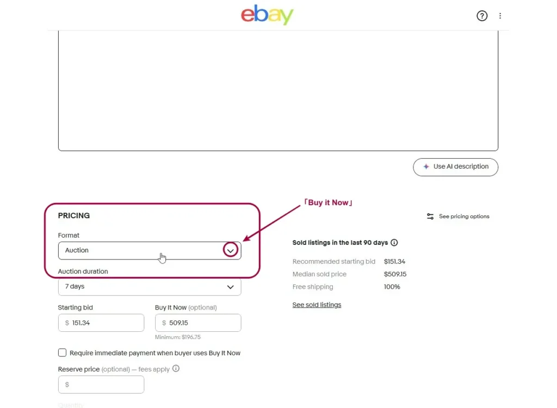Open the three-dot more options menu
This screenshot has width=557, height=408.
500,16
